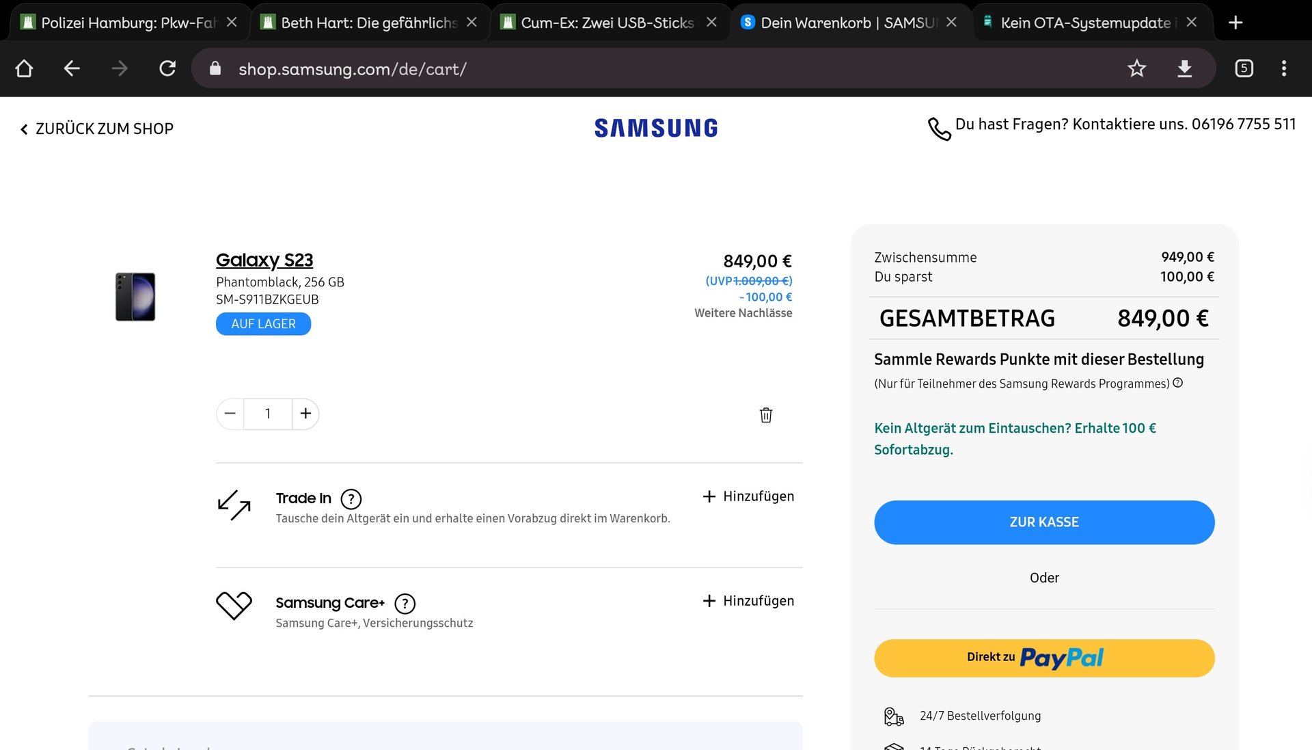
Task: Decrease Galaxy S23 quantity with minus
Action: point(230,414)
